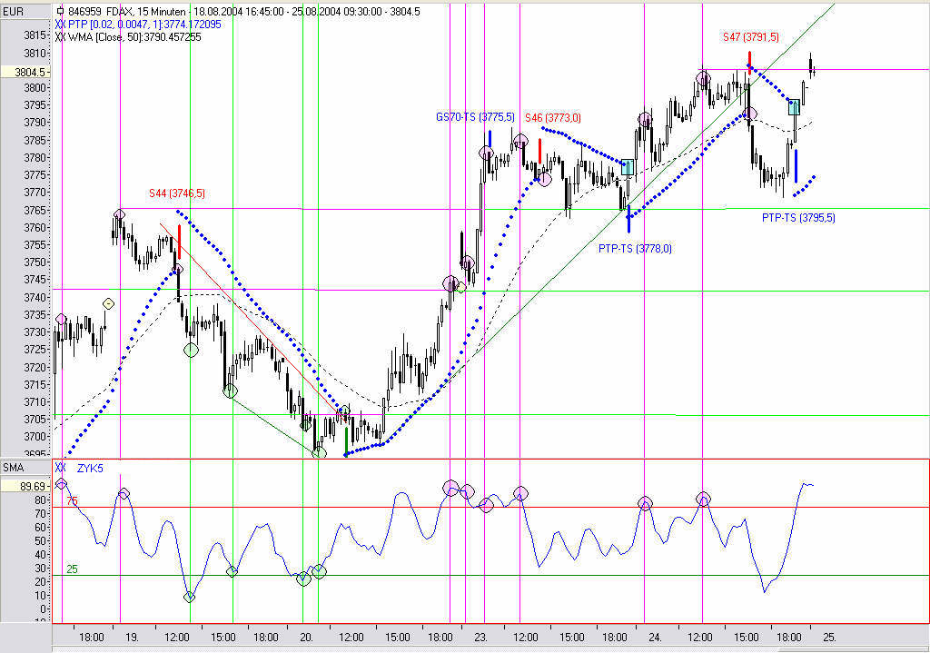Image resolution: width=930 pixels, height=653 pixels.
Task: Click the small yellow circle marker near 3742
Action: pyautogui.click(x=460, y=287)
